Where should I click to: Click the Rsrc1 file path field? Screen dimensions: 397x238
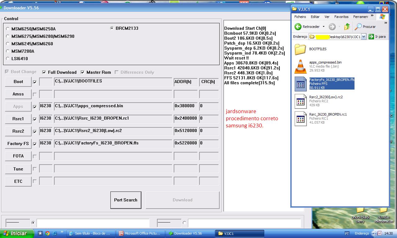113,119
